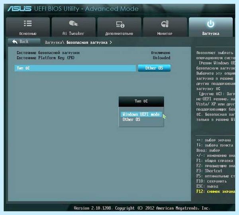
Task: Click the Дополнительно computer info icon
Action: (x=120, y=24)
